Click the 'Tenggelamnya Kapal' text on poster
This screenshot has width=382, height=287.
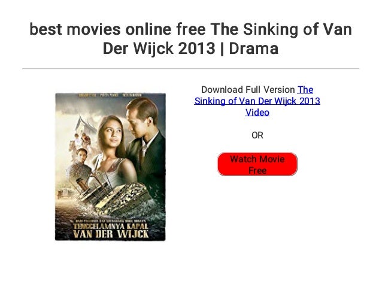(x=111, y=226)
